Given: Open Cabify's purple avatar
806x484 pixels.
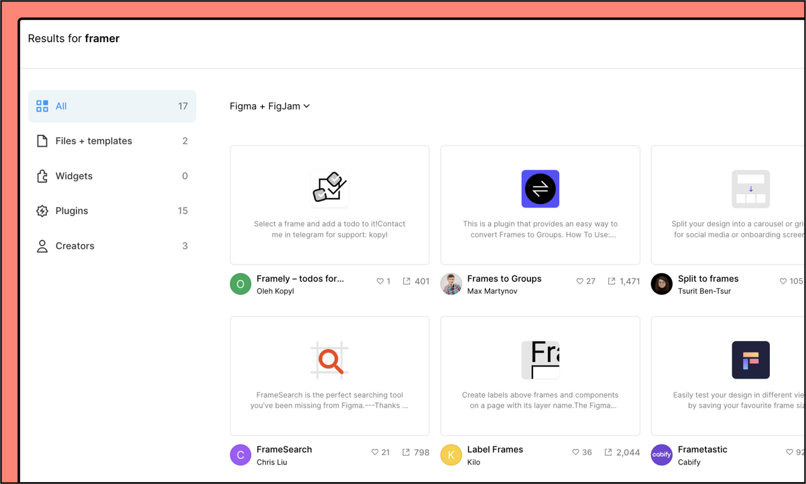Looking at the screenshot, I should coord(662,455).
